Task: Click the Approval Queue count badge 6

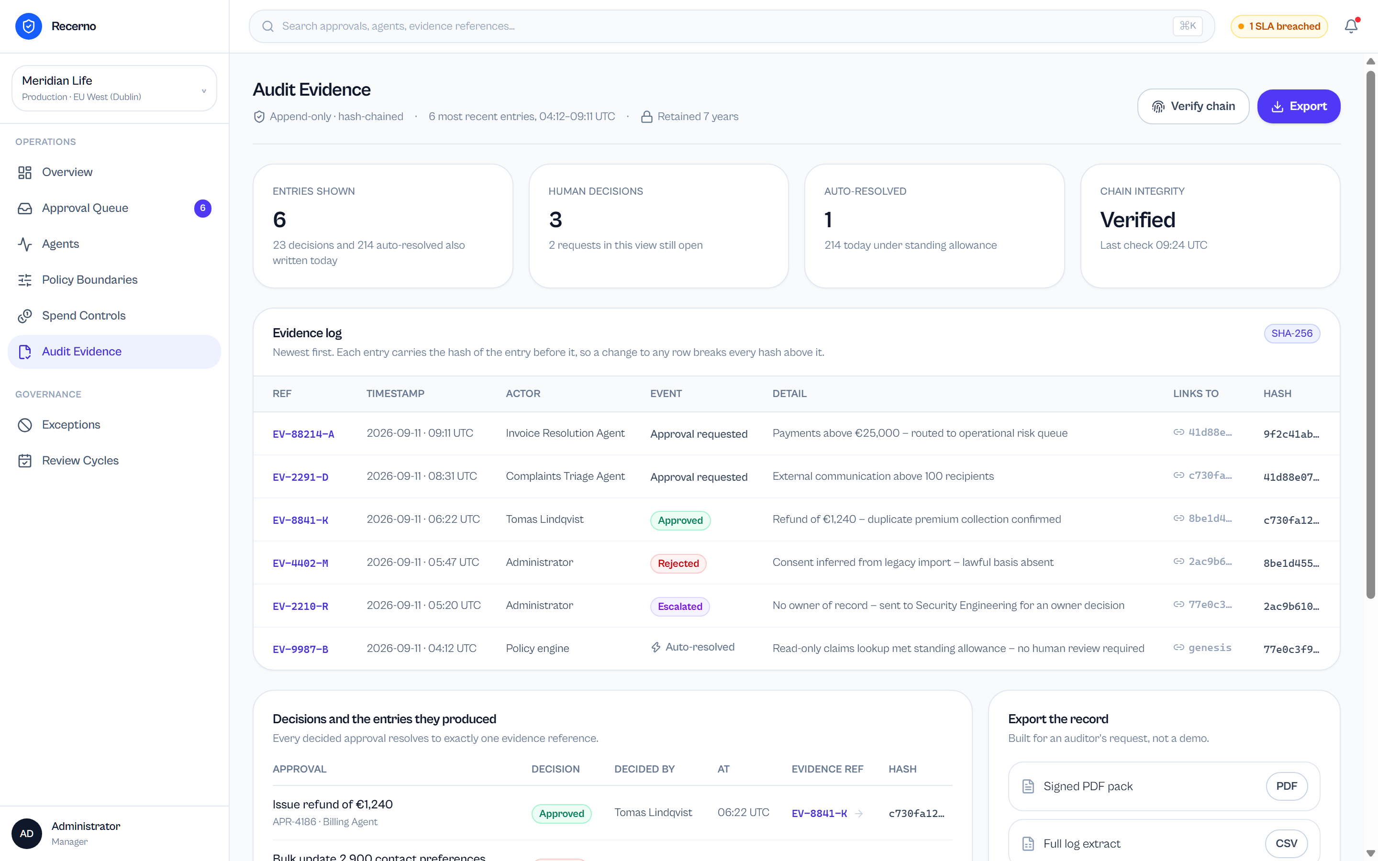Action: (x=203, y=209)
